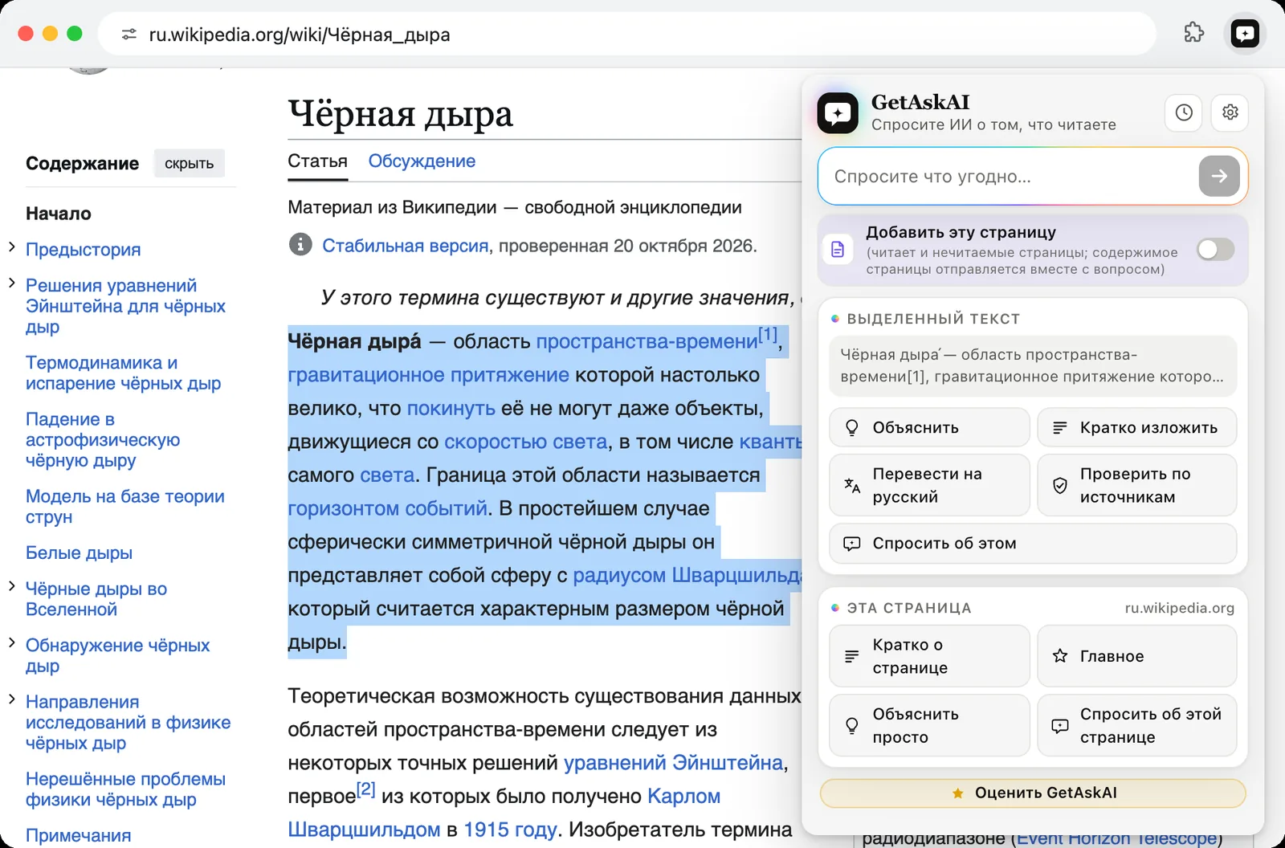The height and width of the screenshot is (848, 1285).
Task: Go to Белые дыры in contents
Action: click(x=79, y=552)
